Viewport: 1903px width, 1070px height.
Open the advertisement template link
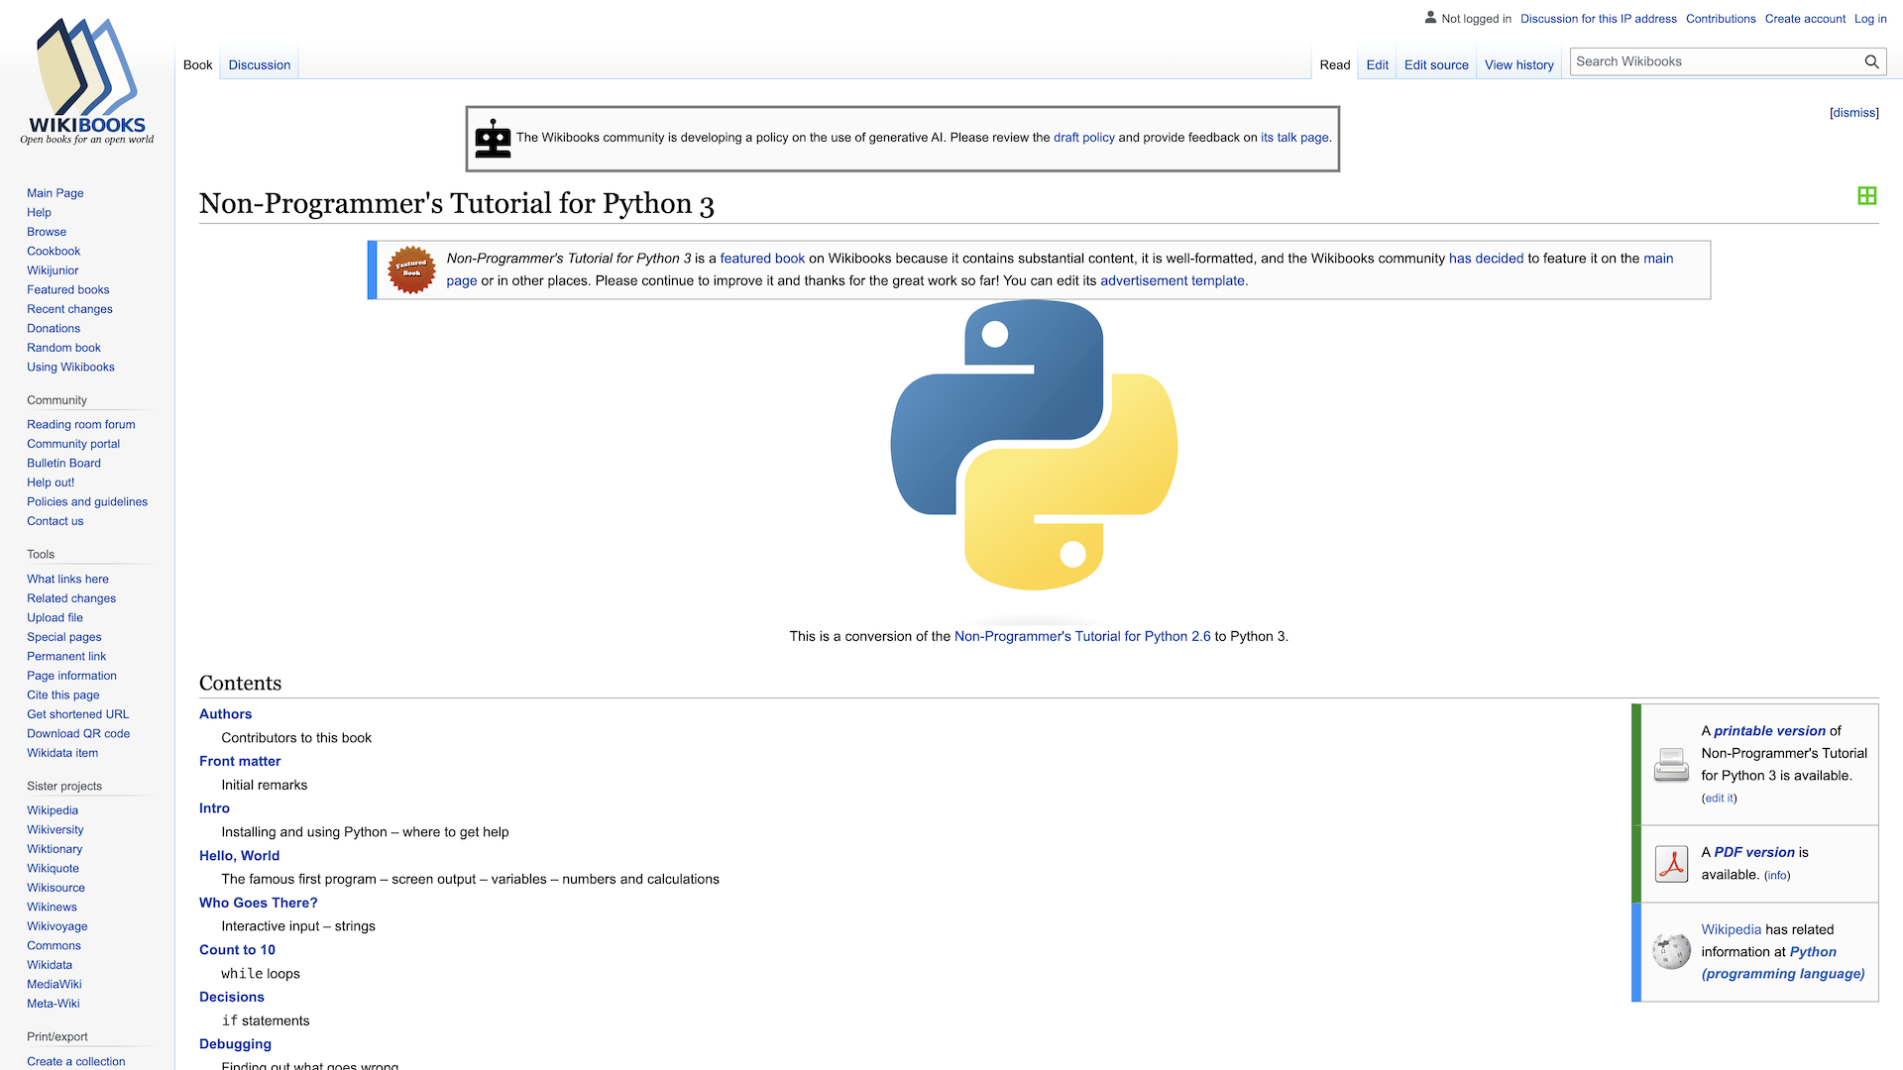(x=1173, y=281)
